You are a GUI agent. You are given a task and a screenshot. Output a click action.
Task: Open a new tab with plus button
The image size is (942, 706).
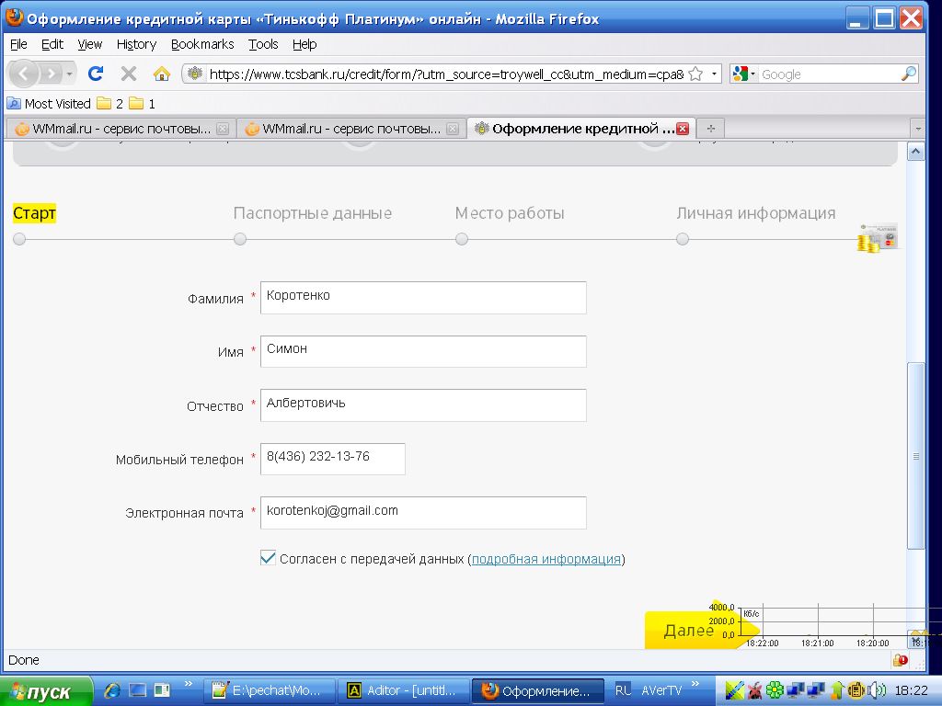pyautogui.click(x=711, y=129)
